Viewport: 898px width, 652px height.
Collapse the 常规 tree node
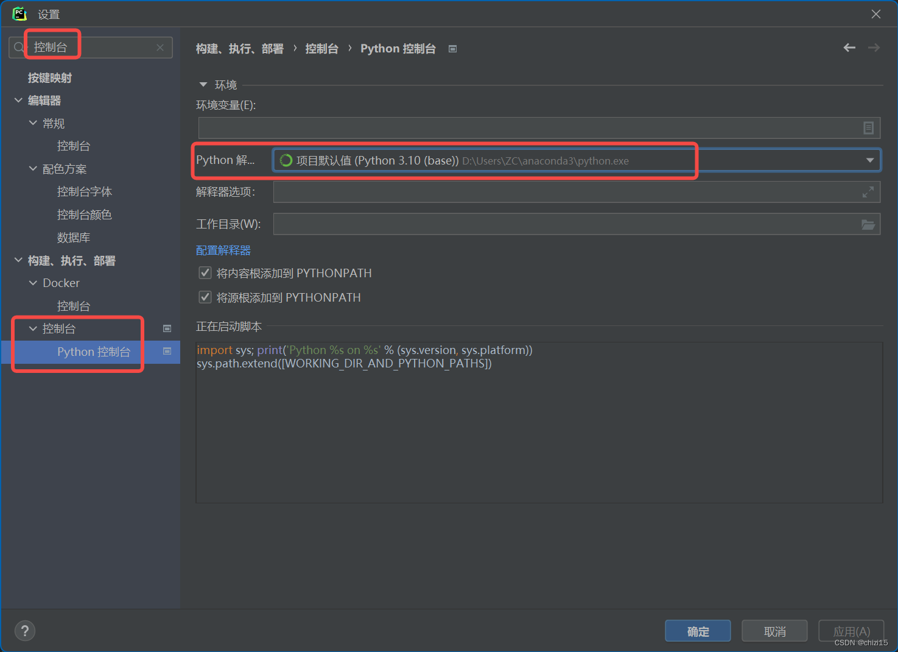tap(33, 123)
